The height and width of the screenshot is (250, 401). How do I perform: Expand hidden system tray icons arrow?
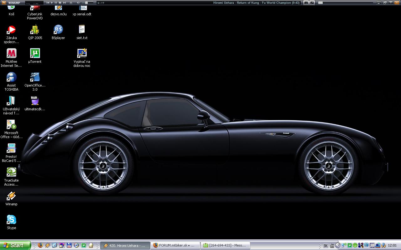click(x=338, y=245)
